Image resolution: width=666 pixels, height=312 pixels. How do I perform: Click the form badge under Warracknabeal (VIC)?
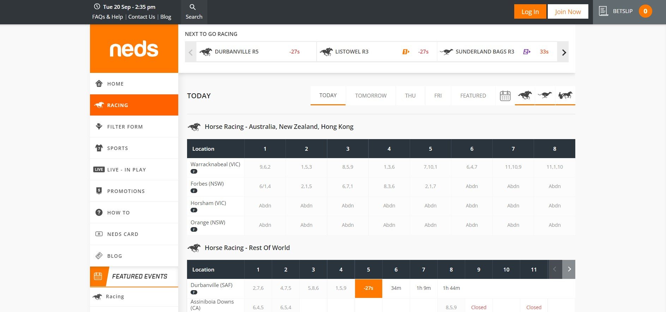pyautogui.click(x=194, y=171)
